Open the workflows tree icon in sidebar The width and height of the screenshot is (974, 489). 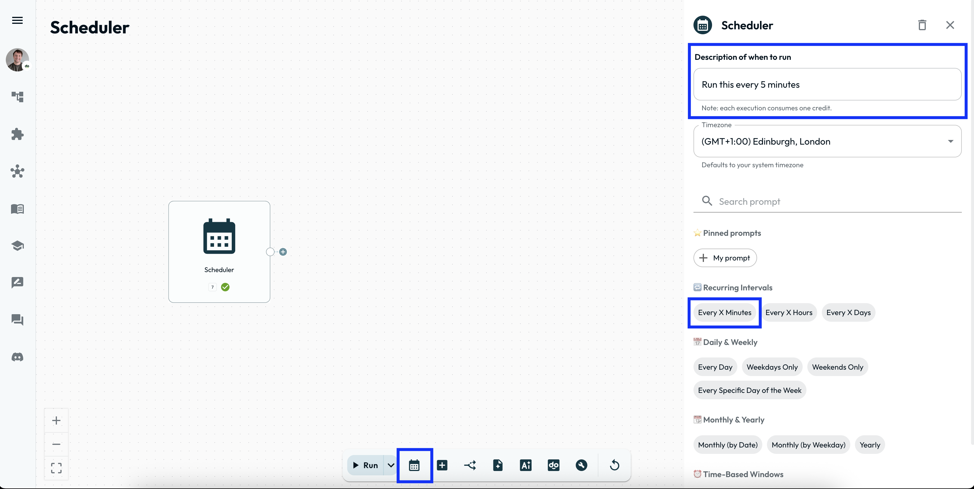[x=17, y=97]
